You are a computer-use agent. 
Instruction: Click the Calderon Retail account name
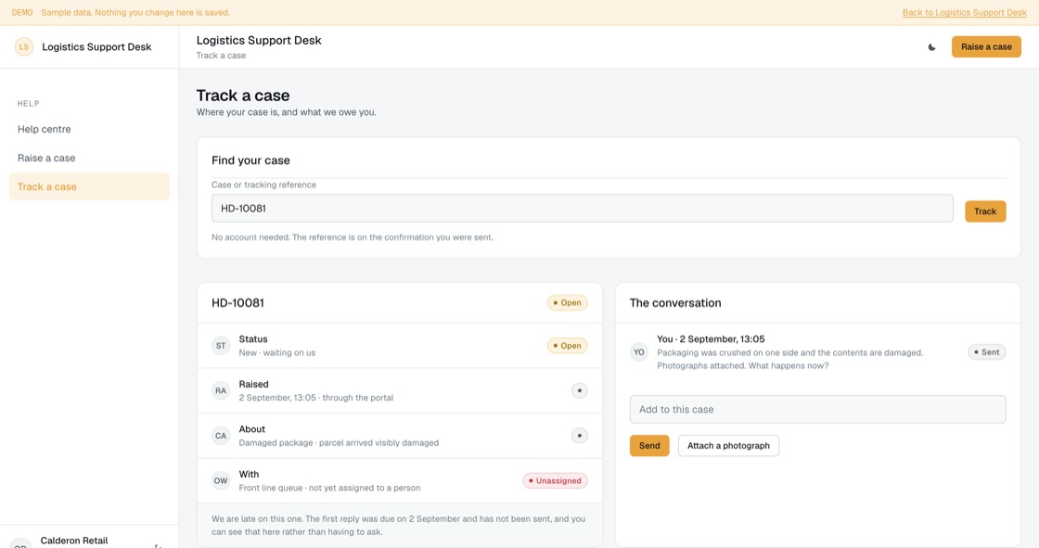tap(73, 541)
